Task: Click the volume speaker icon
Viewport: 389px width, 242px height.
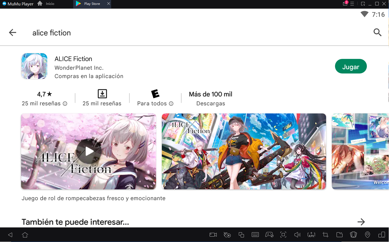Action: coord(297,235)
